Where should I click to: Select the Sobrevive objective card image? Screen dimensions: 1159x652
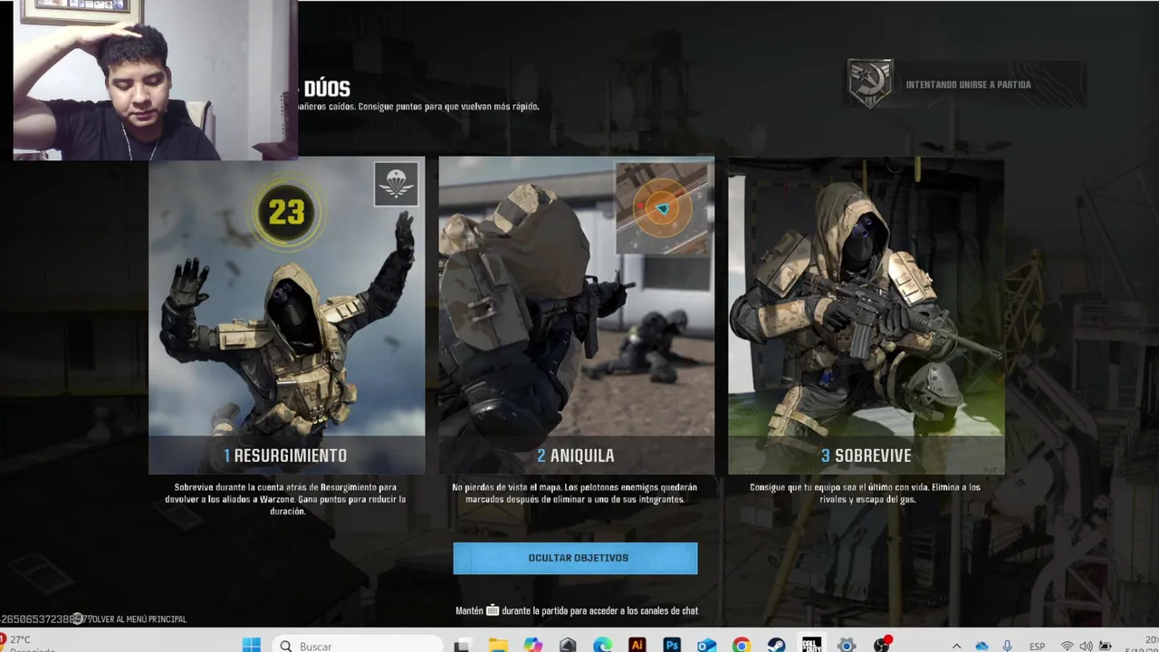[x=866, y=315]
